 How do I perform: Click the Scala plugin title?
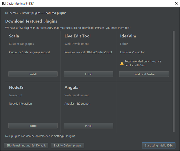click(14, 36)
